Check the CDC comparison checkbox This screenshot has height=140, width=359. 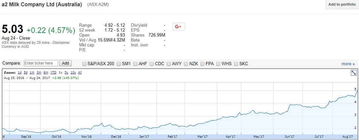152,64
